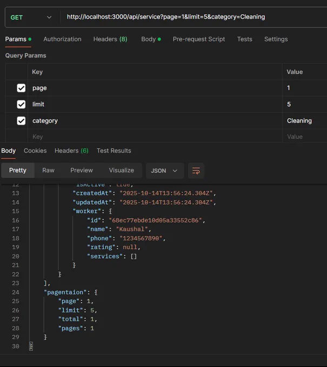Open the Settings tab

pos(276,39)
